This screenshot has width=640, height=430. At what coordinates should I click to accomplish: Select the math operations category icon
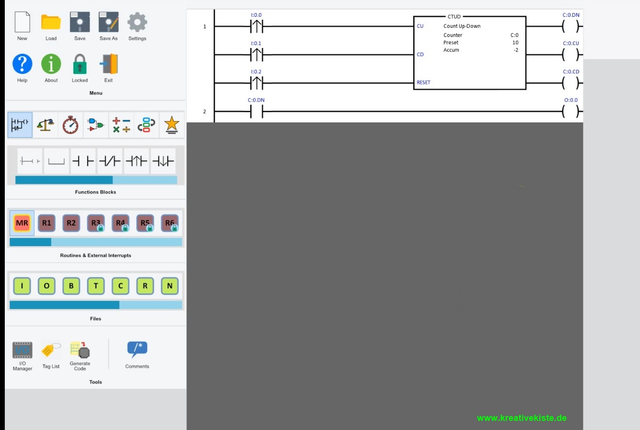coord(121,125)
